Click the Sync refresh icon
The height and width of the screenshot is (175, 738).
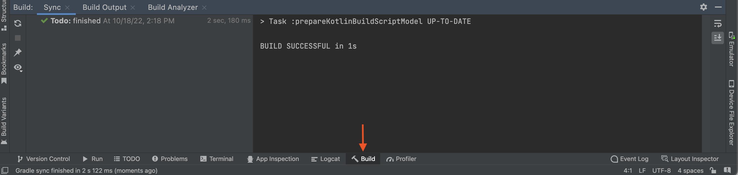tap(18, 23)
